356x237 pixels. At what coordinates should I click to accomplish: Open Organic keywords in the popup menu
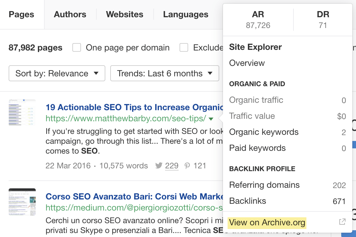[264, 132]
